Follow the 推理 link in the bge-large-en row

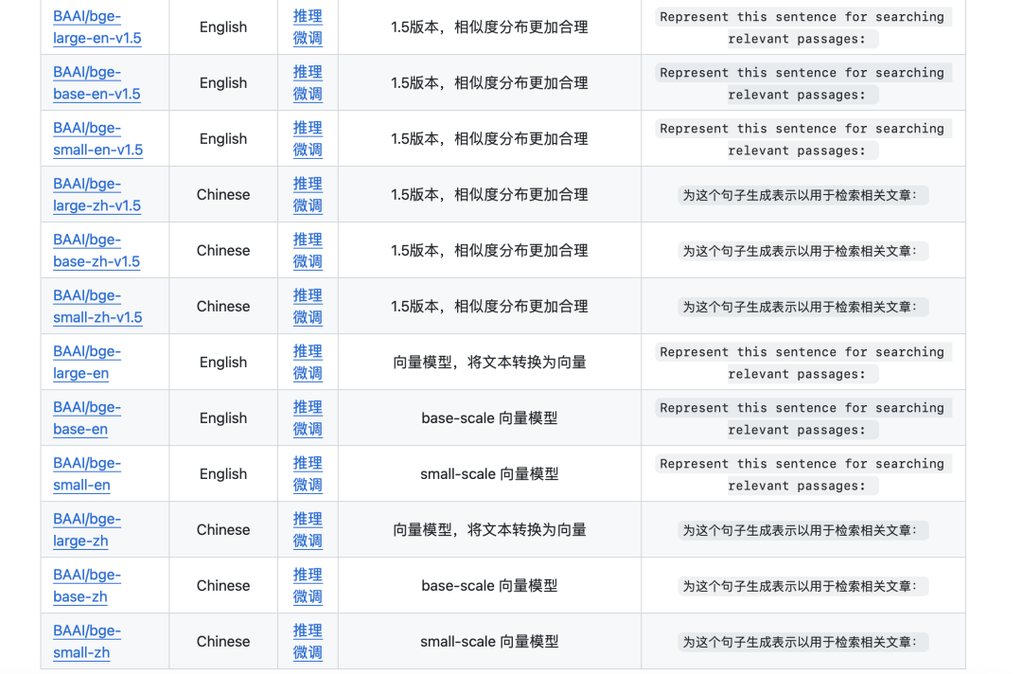[308, 351]
